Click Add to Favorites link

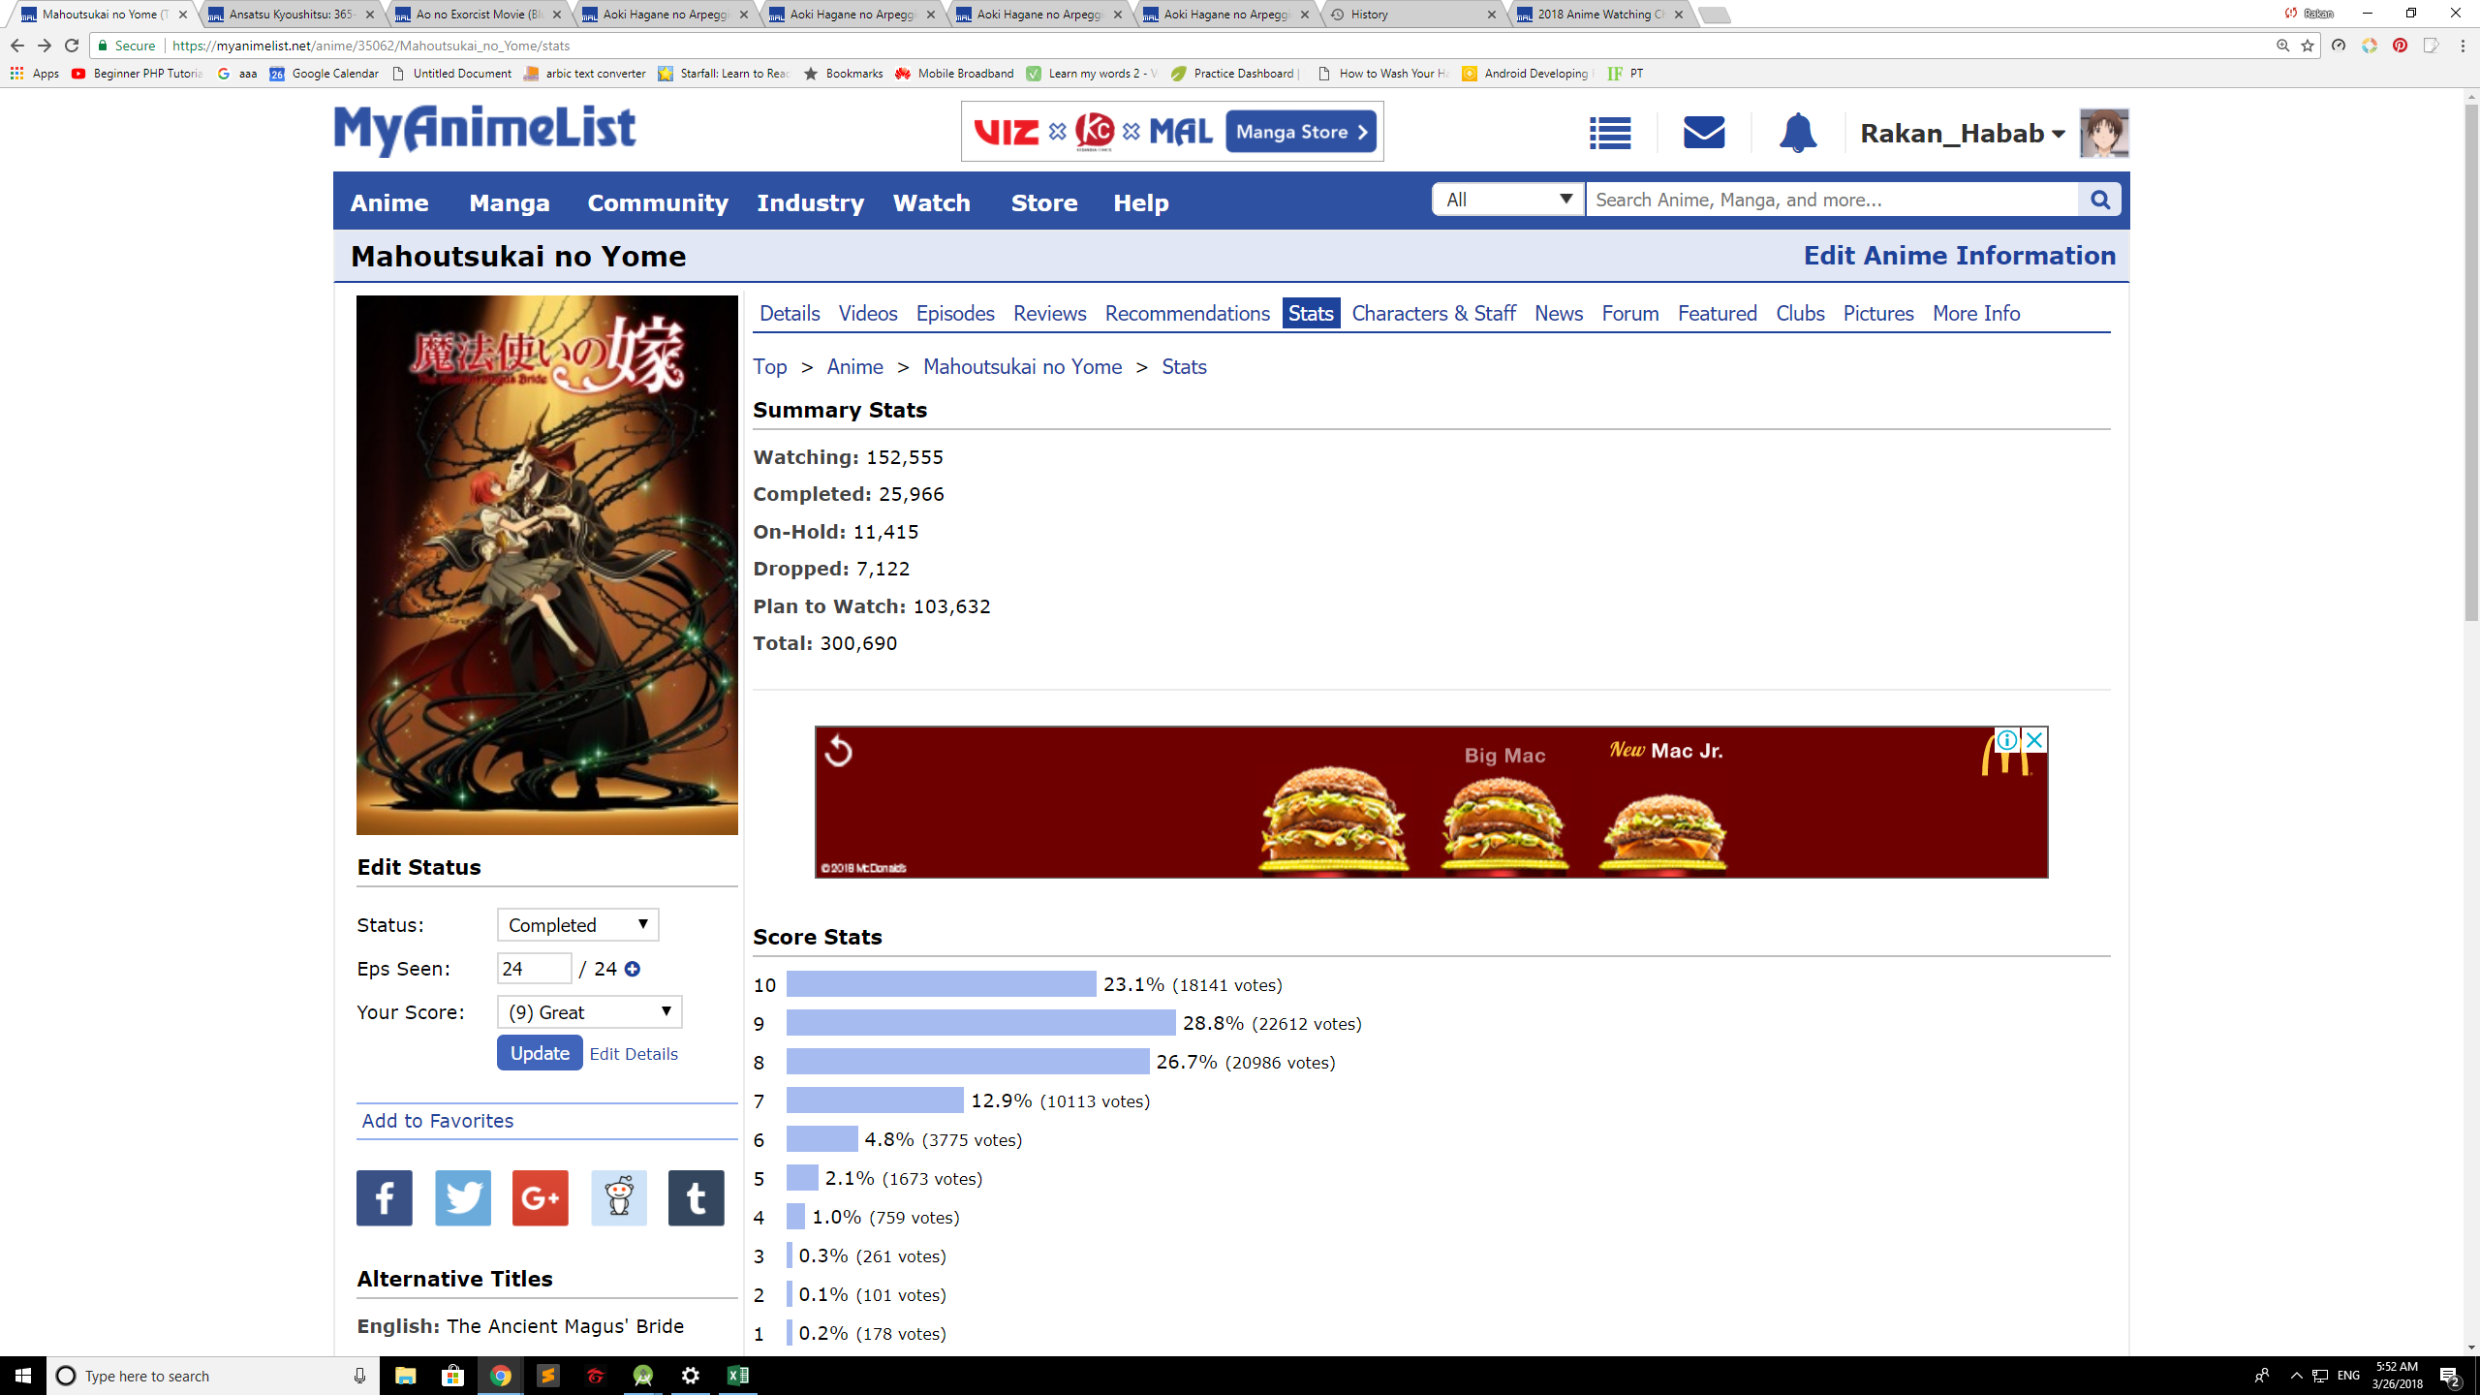pos(438,1121)
